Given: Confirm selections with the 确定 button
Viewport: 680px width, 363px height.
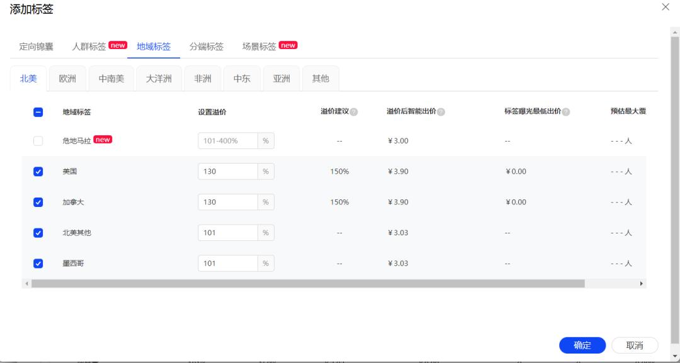Looking at the screenshot, I should click(x=582, y=345).
